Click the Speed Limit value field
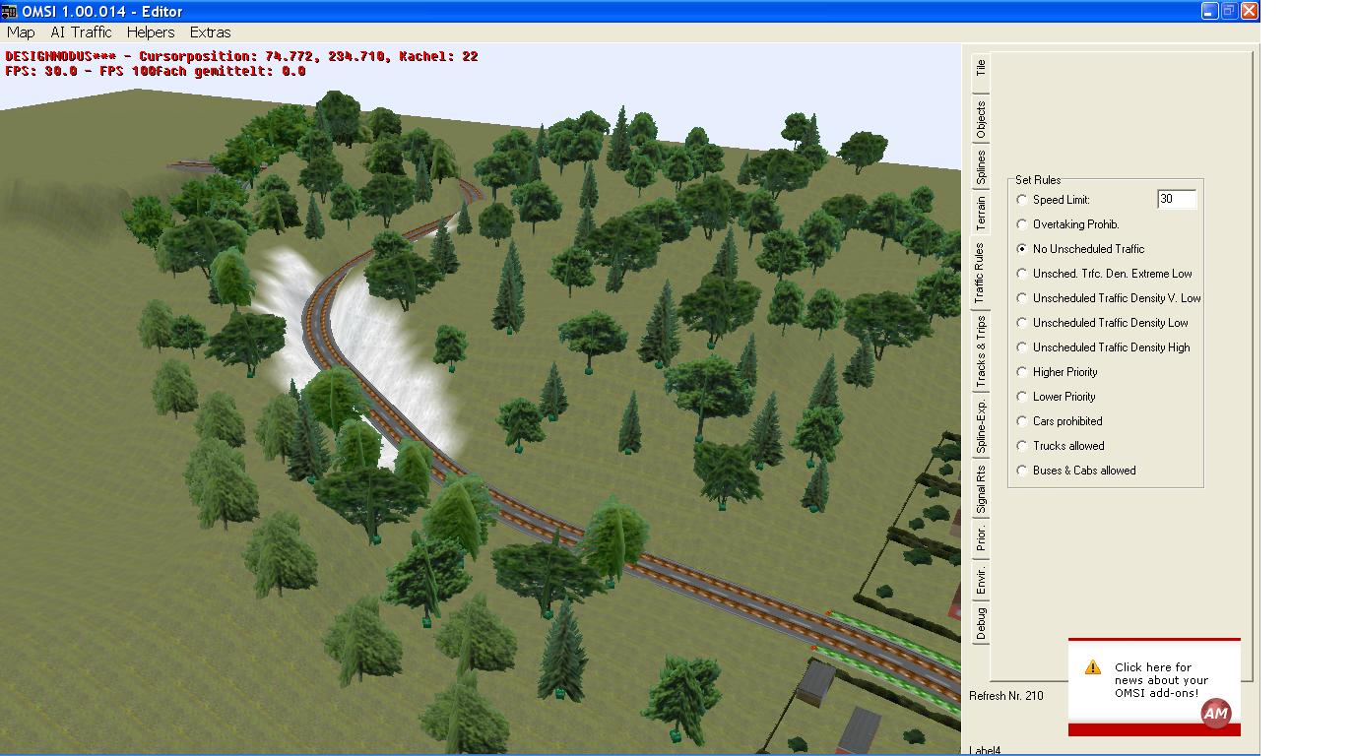The image size is (1354, 756). (x=1176, y=200)
